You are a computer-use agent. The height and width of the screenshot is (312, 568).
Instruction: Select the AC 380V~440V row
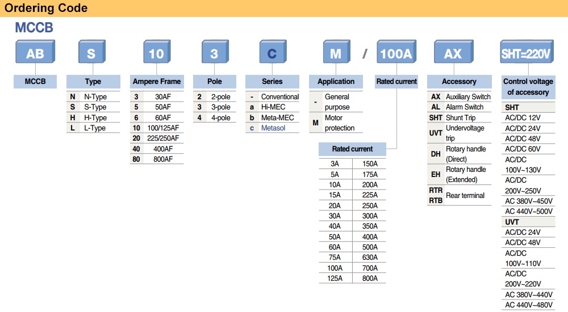click(528, 294)
